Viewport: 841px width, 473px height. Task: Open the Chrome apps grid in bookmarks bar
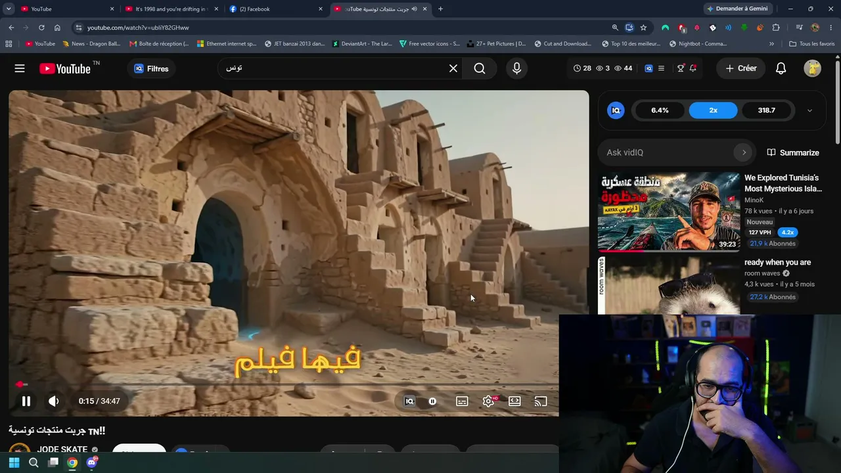click(9, 44)
